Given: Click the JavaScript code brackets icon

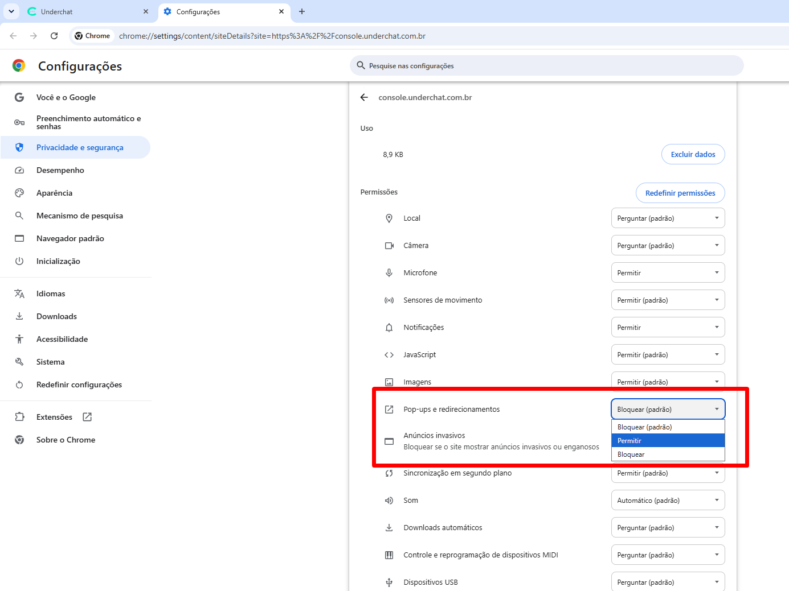Looking at the screenshot, I should 389,354.
